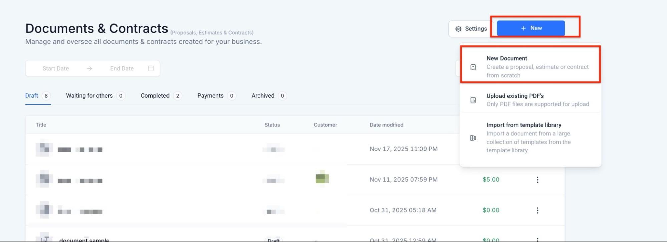This screenshot has width=667, height=242.
Task: Switch to the Draft tab
Action: [x=32, y=96]
